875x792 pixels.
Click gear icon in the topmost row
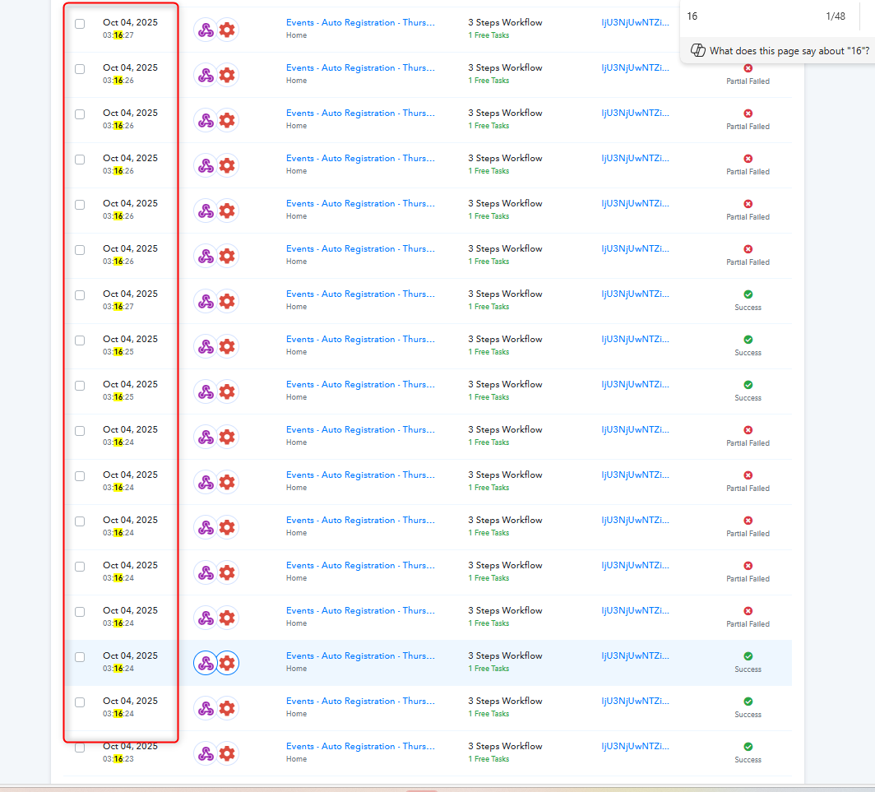pos(227,30)
